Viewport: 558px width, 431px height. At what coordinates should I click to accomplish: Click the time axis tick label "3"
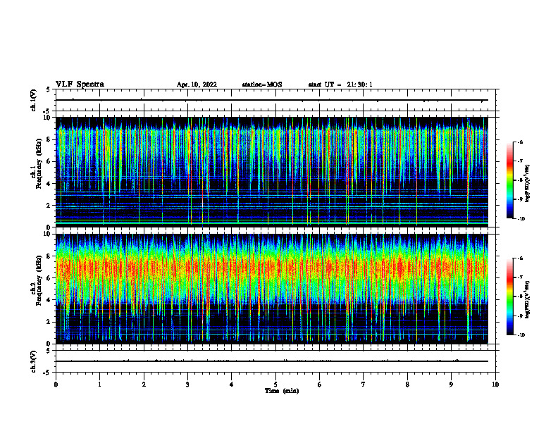tap(188, 385)
